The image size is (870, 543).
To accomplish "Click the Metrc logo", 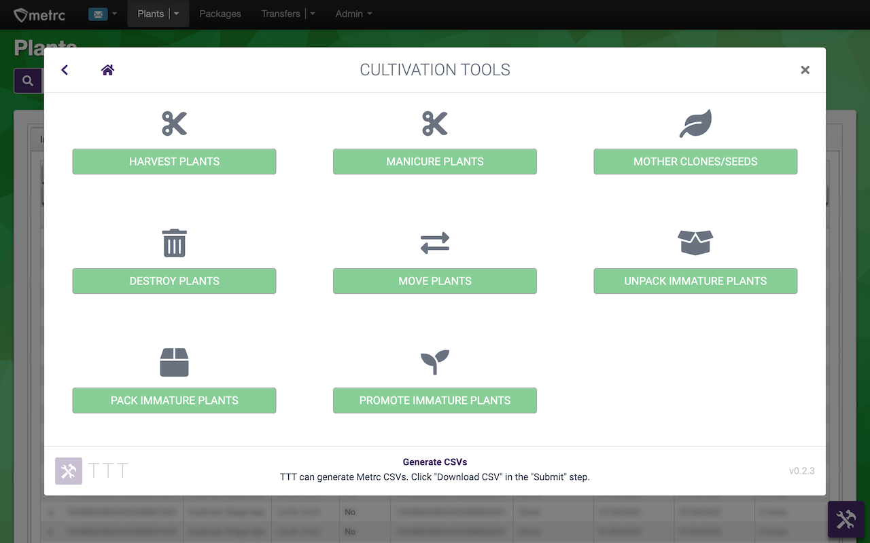I will pos(40,14).
